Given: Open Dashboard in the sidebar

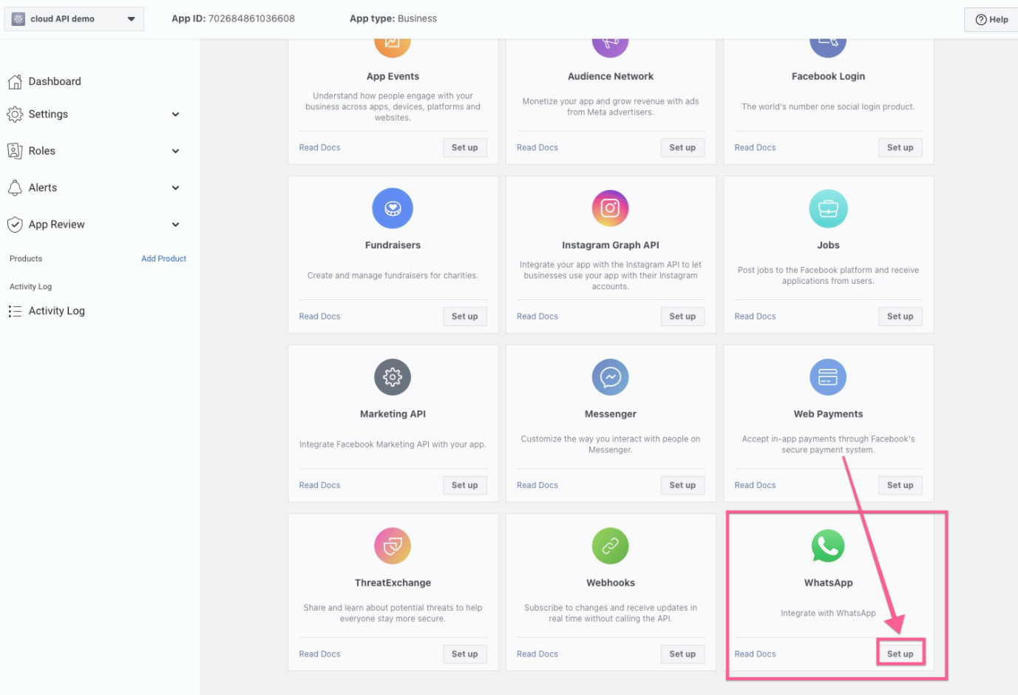Looking at the screenshot, I should (x=55, y=81).
